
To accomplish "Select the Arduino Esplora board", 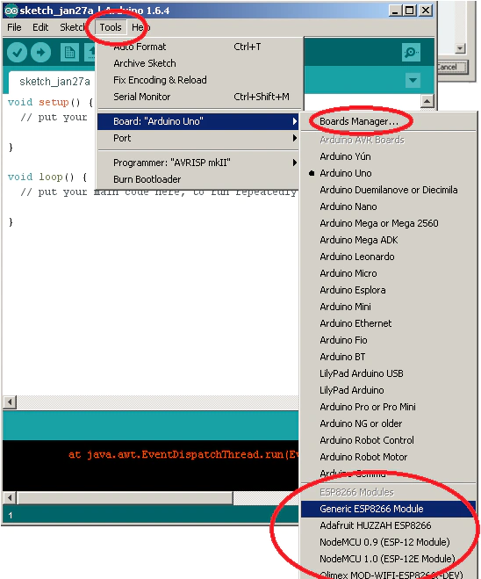I will 389,290.
